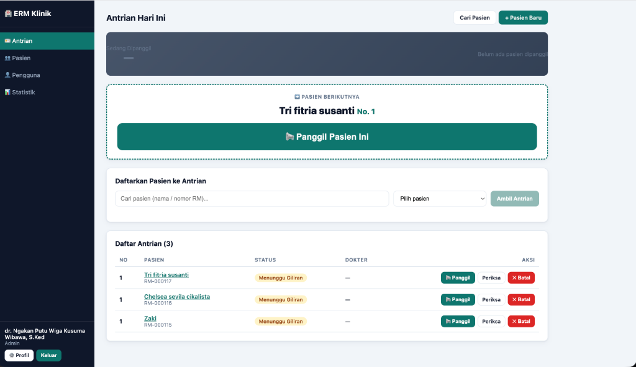Call Zaki using Panggil button

point(458,322)
